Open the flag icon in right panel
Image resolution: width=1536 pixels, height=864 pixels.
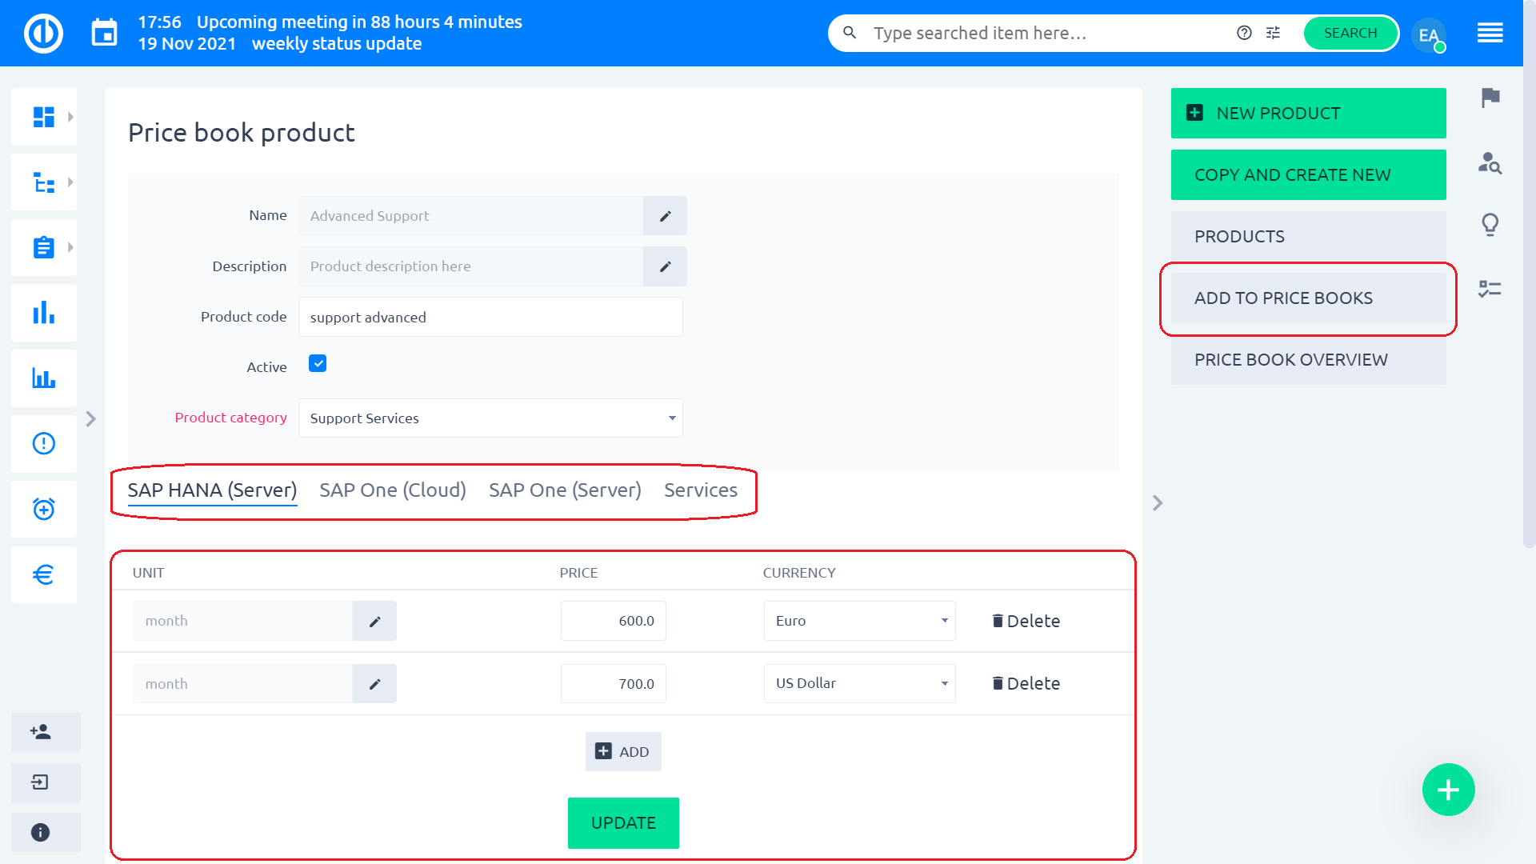[x=1490, y=98]
